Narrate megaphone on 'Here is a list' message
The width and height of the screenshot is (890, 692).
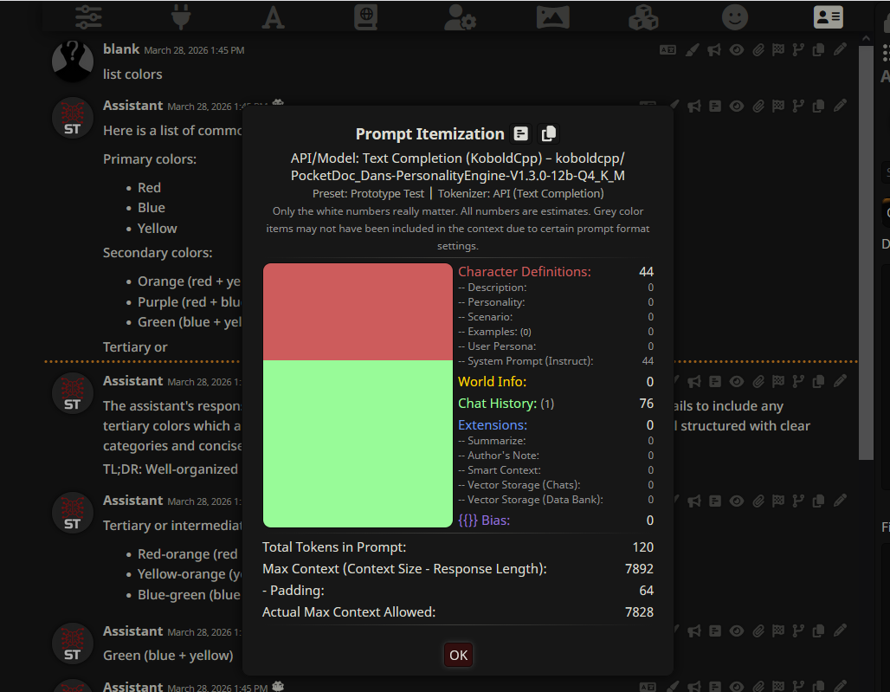click(693, 107)
